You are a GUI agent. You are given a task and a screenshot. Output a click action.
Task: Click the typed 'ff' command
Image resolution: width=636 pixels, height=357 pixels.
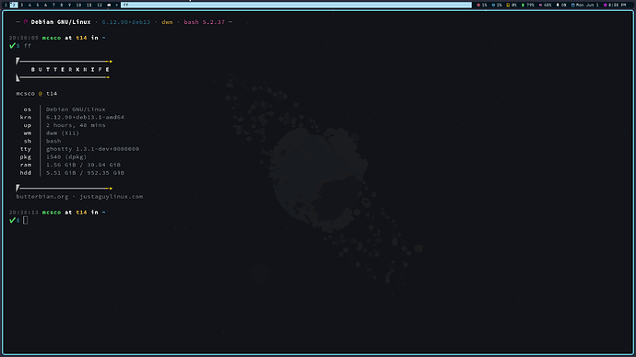[x=27, y=46]
